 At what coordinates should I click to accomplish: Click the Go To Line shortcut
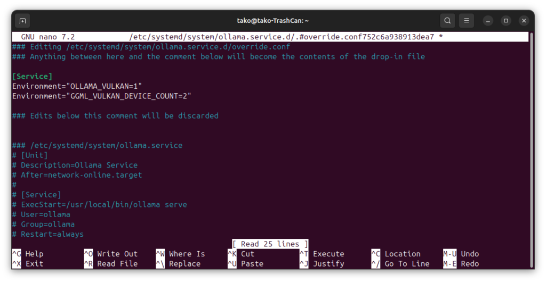pyautogui.click(x=406, y=263)
